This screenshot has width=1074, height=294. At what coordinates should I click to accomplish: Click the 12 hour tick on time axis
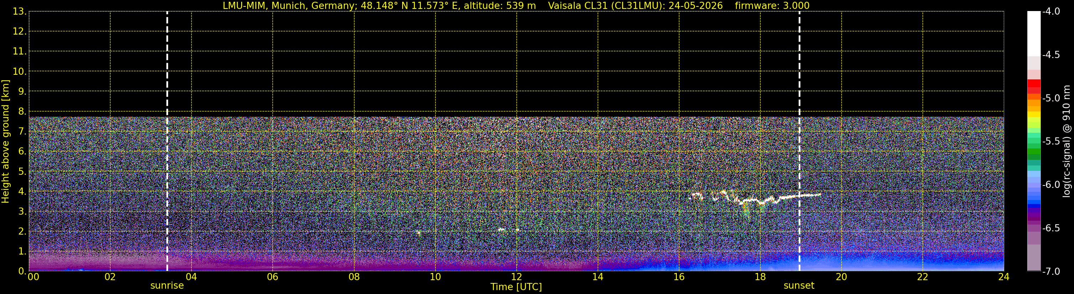[516, 277]
